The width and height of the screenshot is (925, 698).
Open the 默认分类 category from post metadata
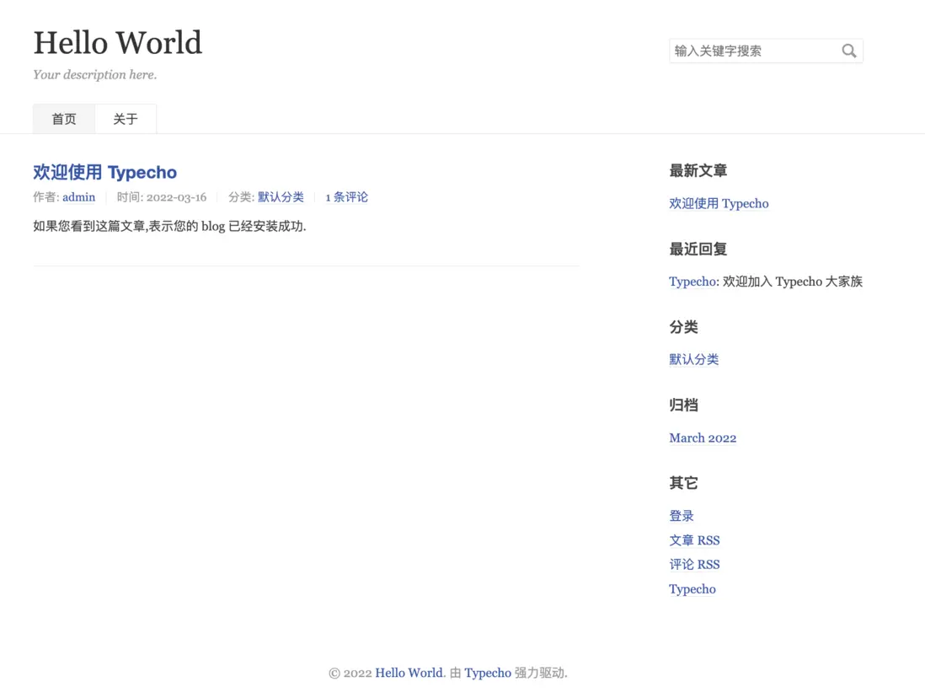281,196
